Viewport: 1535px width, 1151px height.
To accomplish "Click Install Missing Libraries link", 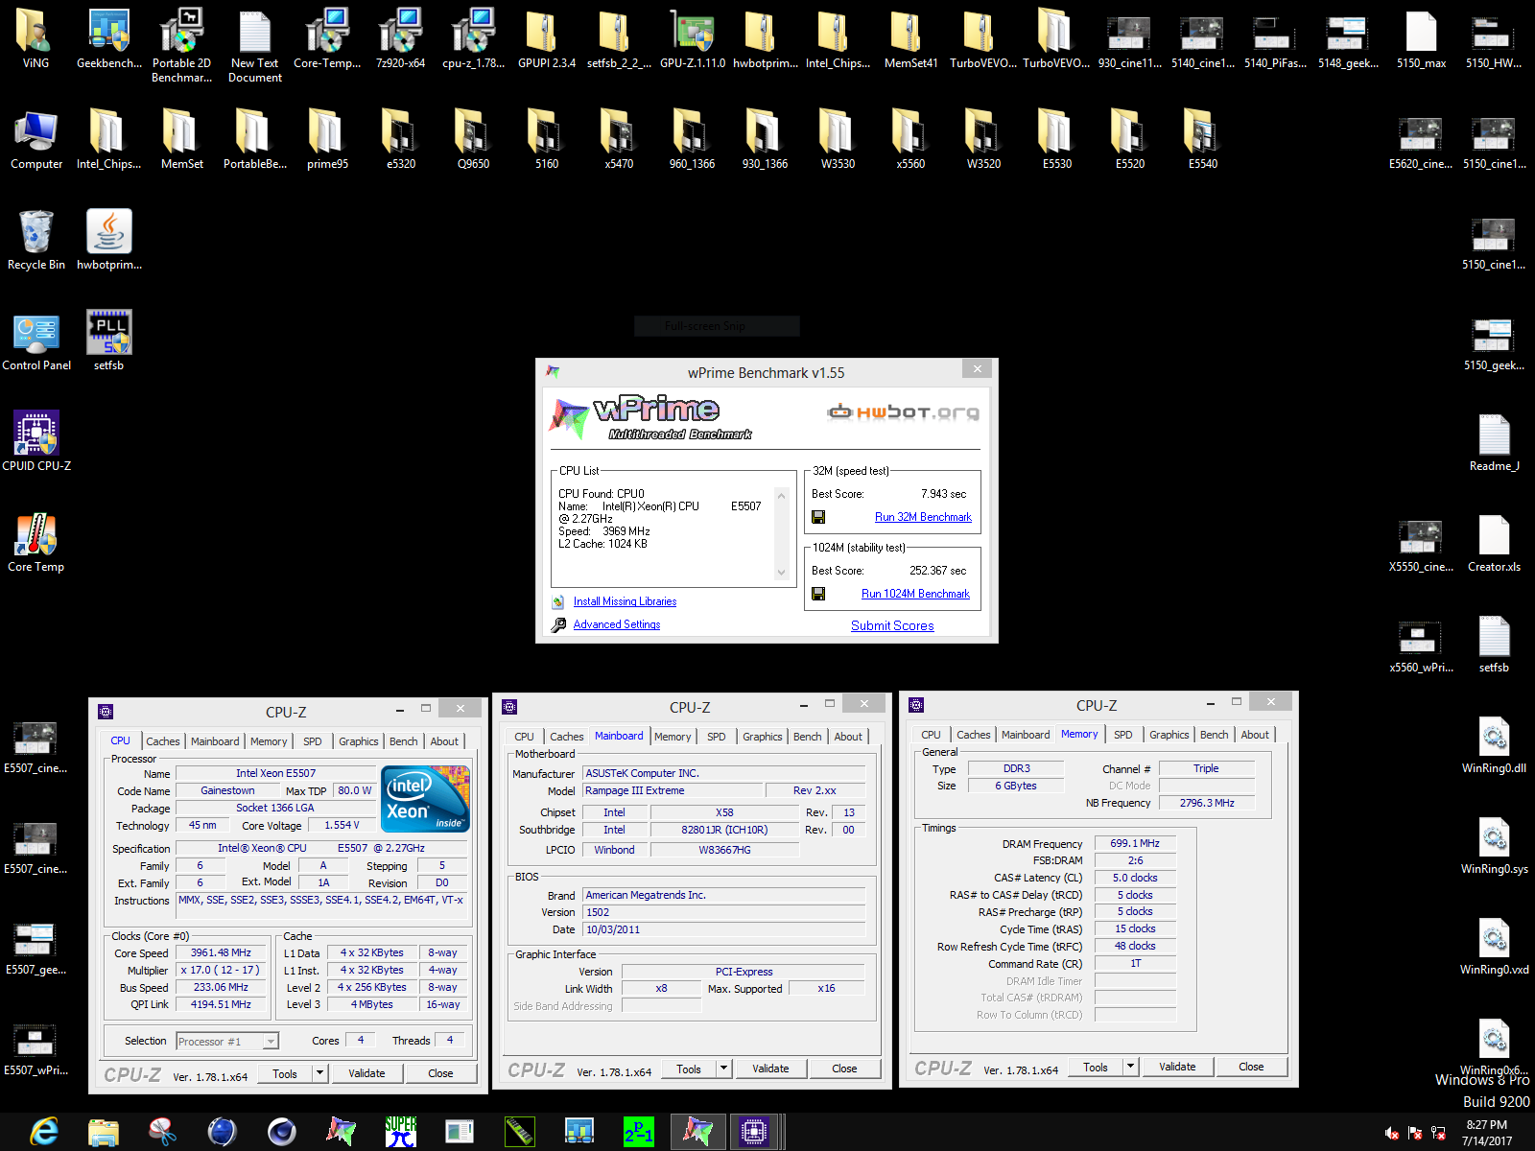I will tap(625, 601).
